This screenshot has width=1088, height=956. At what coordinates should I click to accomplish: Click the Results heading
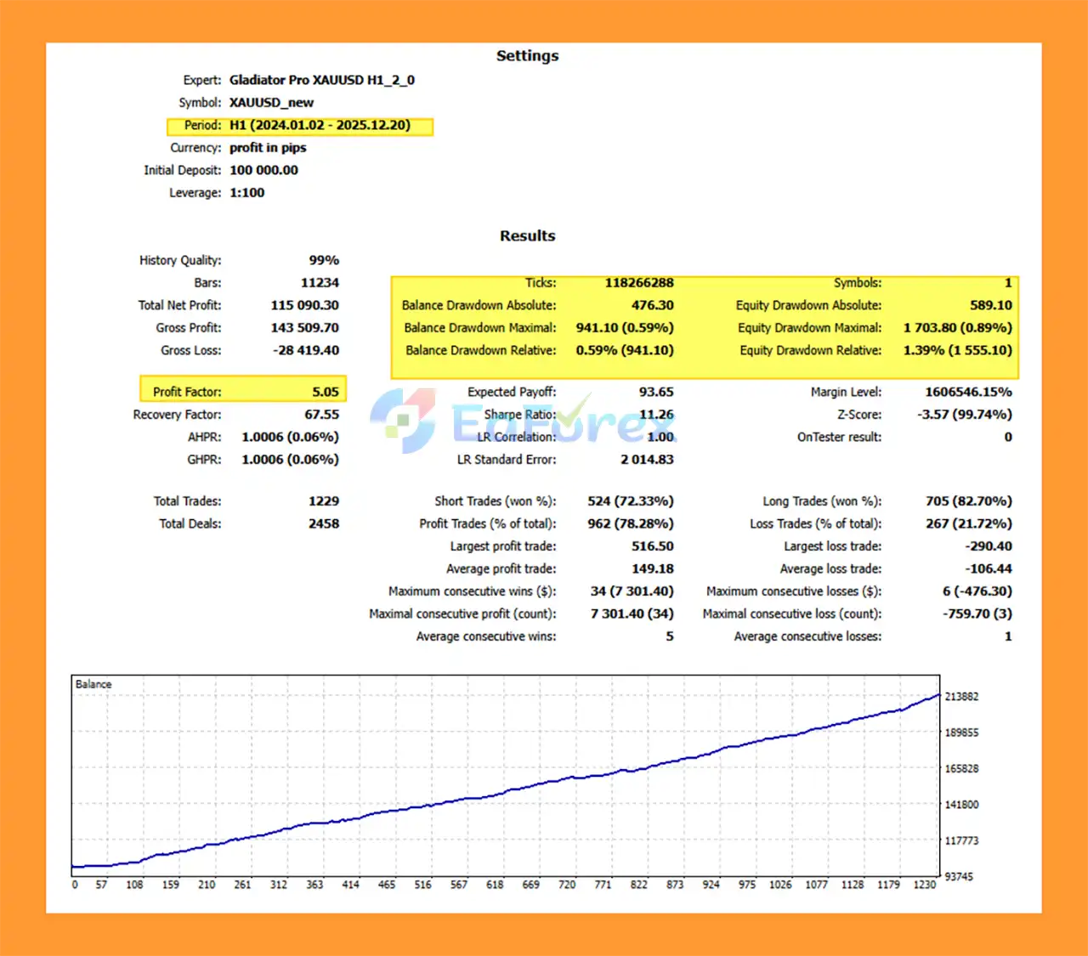click(x=527, y=236)
